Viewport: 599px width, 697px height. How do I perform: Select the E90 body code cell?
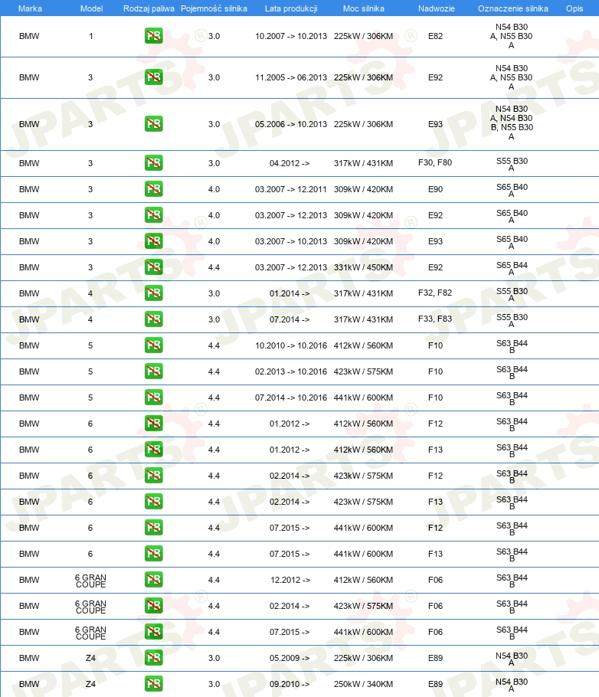pyautogui.click(x=435, y=189)
